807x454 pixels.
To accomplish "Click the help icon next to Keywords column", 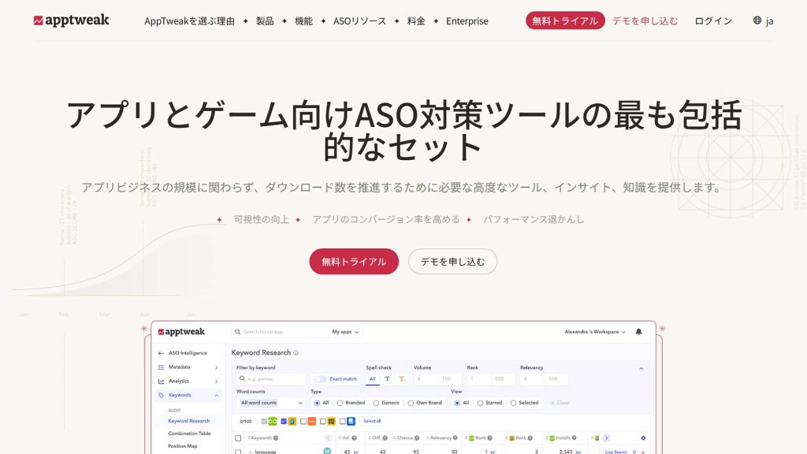I will [x=276, y=438].
